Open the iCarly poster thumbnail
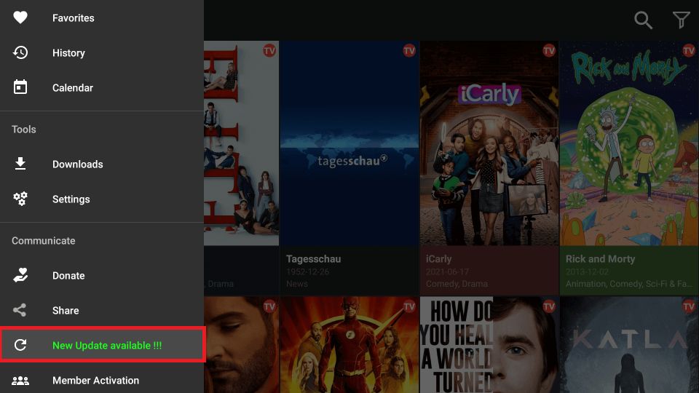Viewport: 699px width, 393px height. click(489, 143)
